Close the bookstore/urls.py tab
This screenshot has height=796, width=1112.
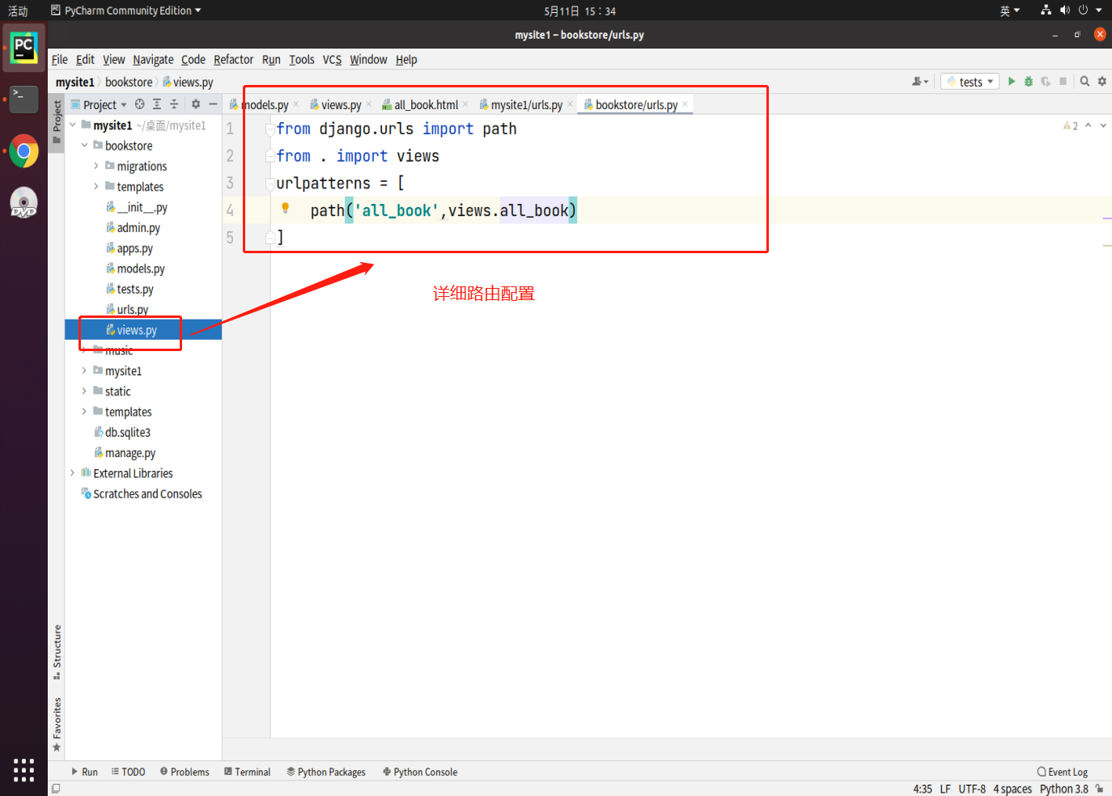685,104
